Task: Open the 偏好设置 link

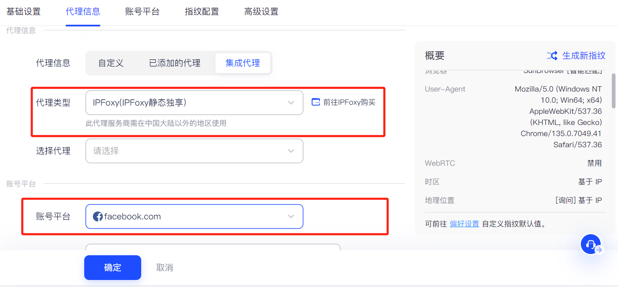Action: [x=464, y=224]
